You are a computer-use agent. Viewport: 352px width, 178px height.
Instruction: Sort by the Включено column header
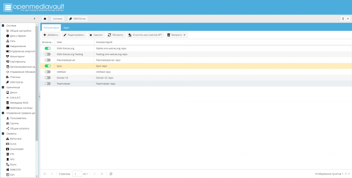[48, 42]
